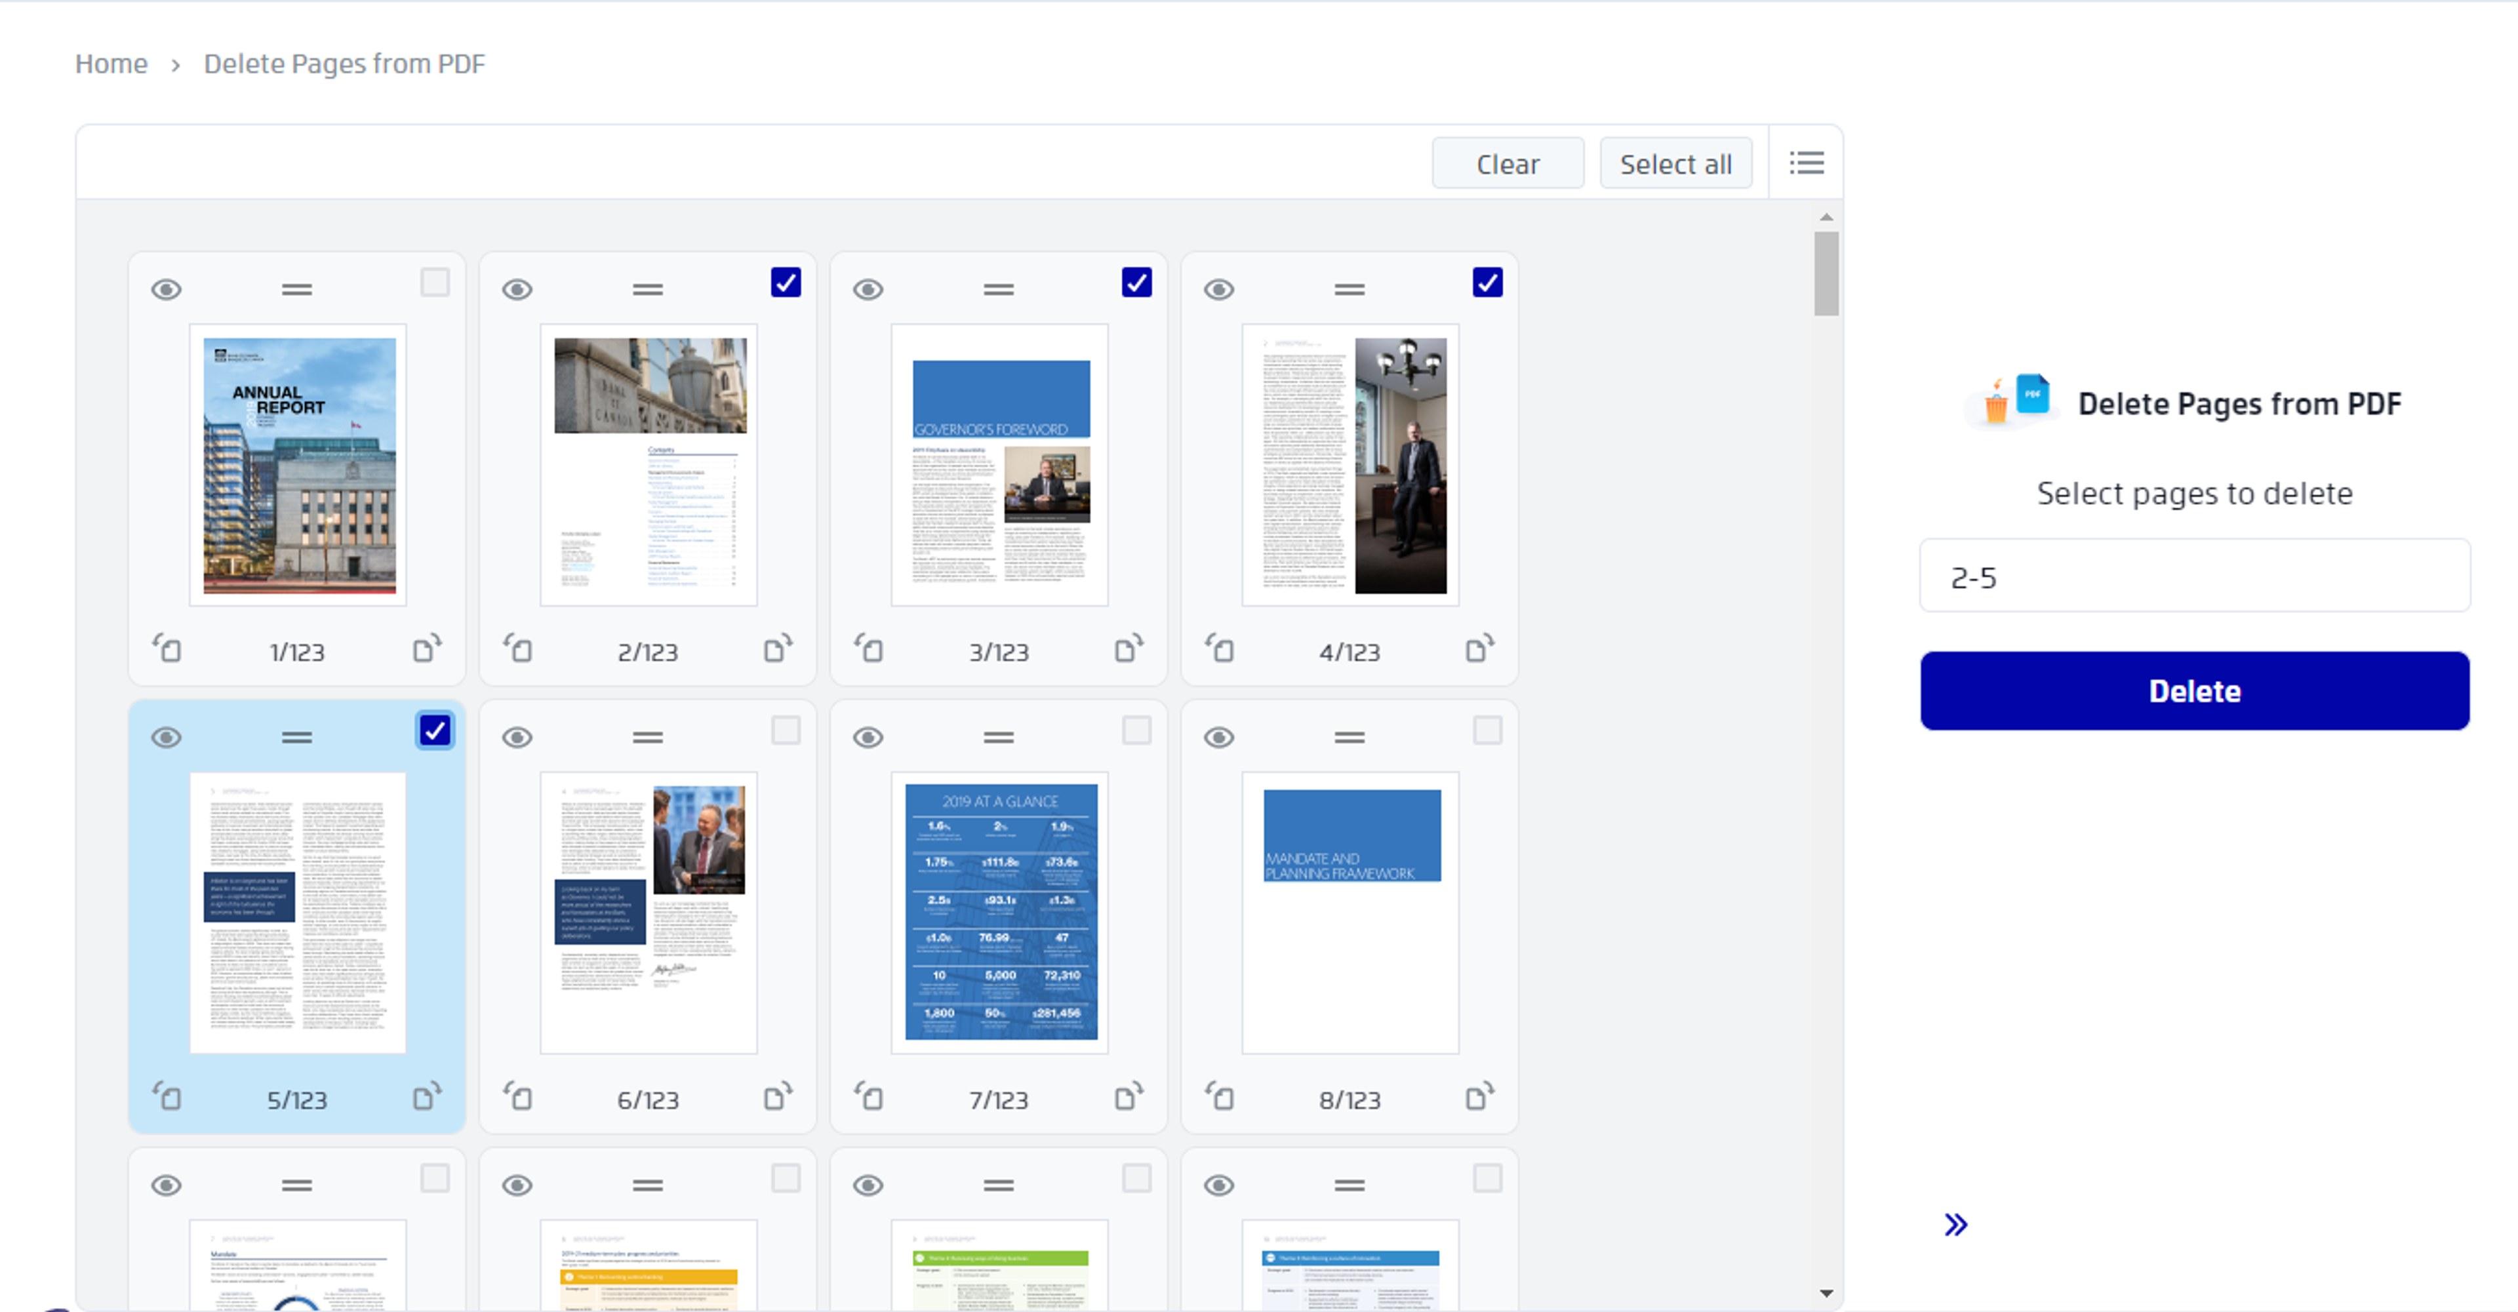Rotate page 2/123 clockwise
This screenshot has width=2518, height=1312.
(778, 648)
